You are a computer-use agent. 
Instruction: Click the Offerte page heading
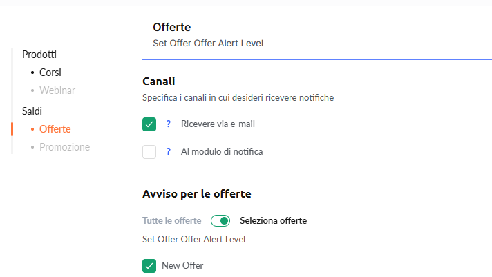[x=171, y=28]
